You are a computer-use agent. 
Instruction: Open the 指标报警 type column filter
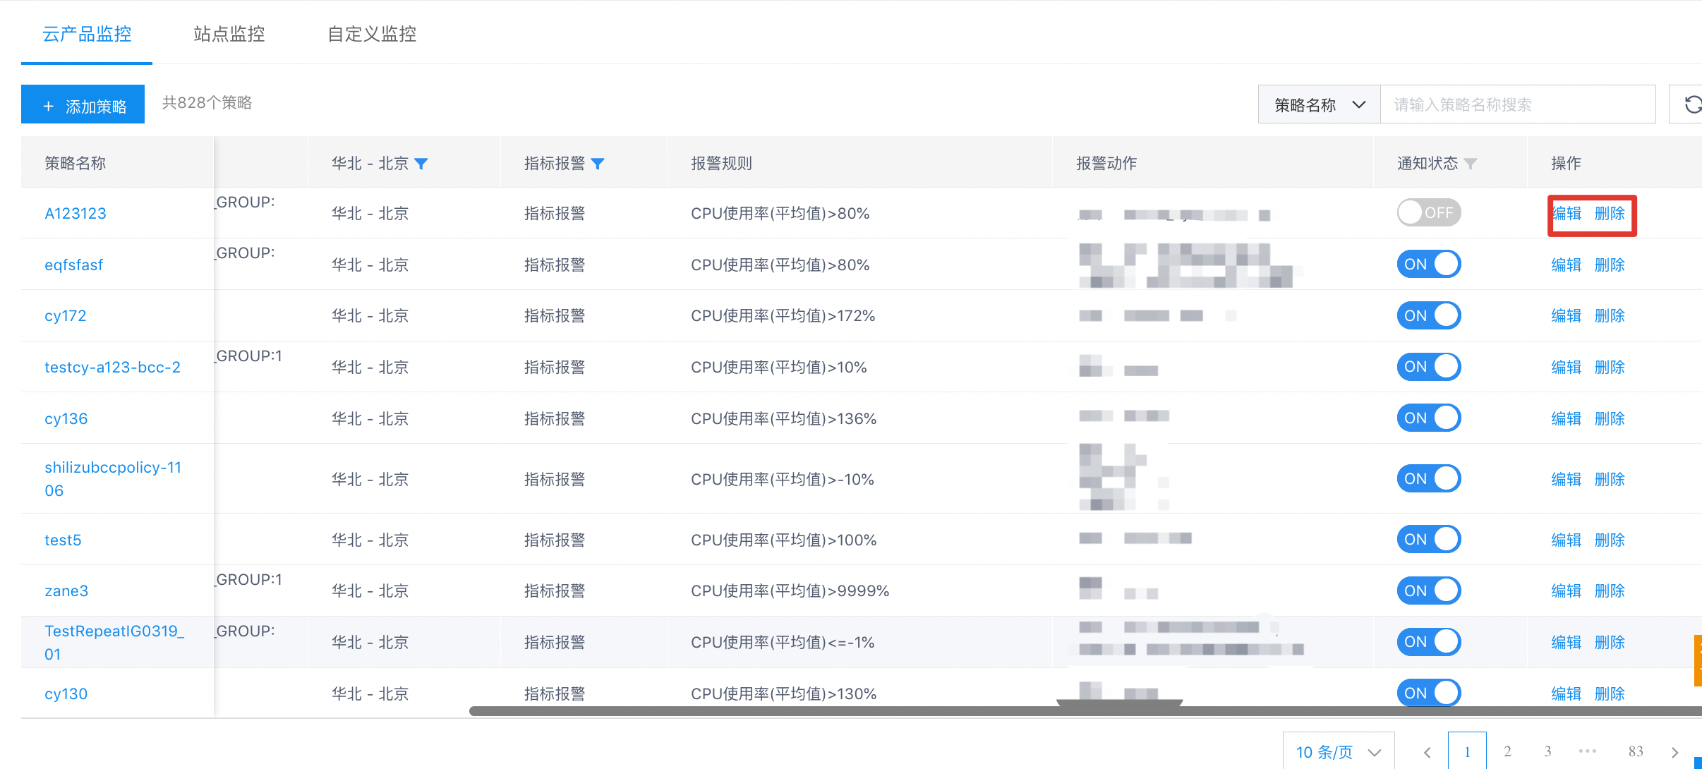tap(598, 164)
